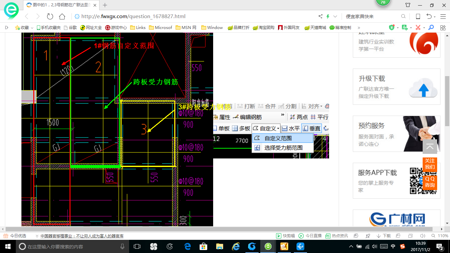Screen dimensions: 450x253
Task: Click the blue magnifier icon in bookmarks bar
Action: click(x=431, y=28)
